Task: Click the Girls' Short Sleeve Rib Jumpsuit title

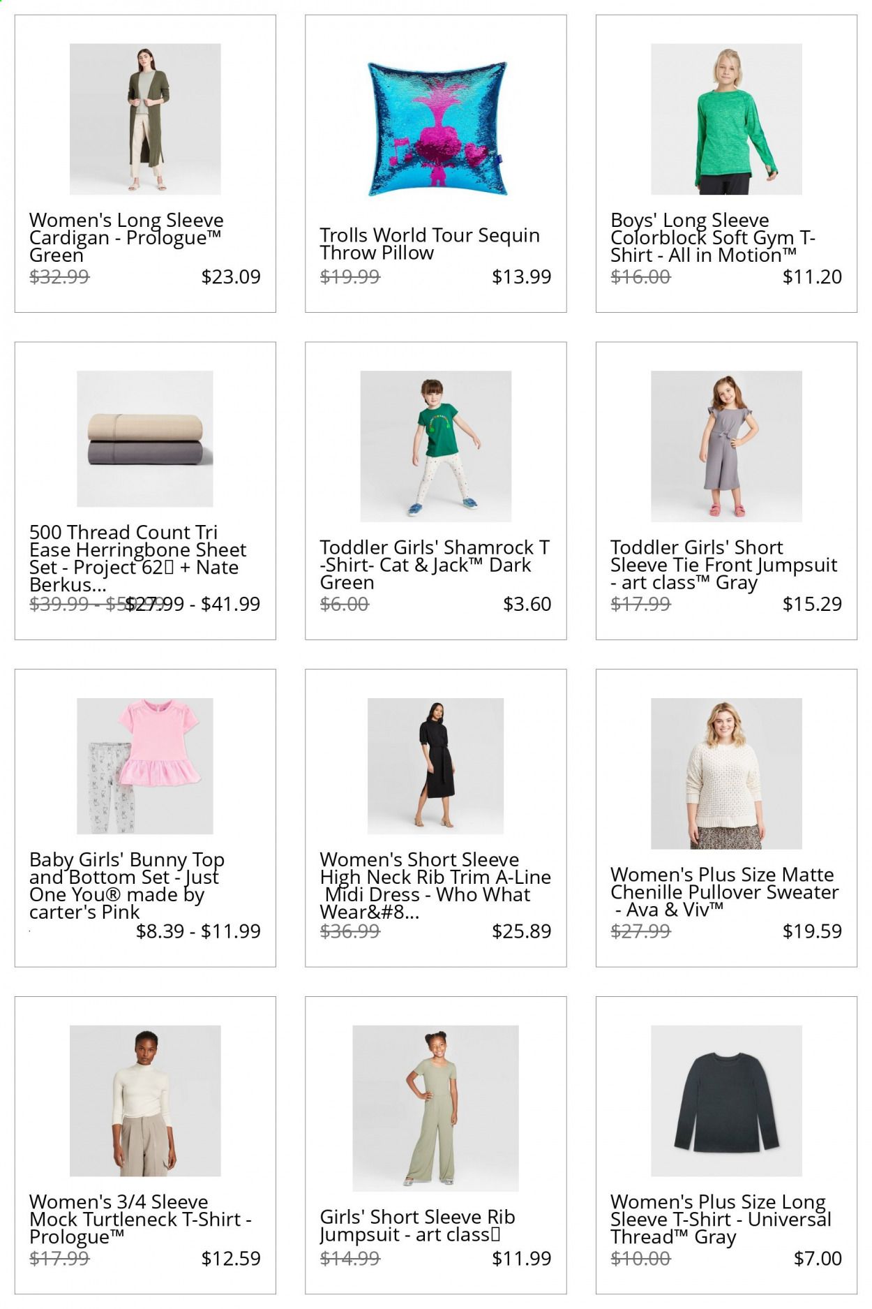Action: [x=417, y=1226]
